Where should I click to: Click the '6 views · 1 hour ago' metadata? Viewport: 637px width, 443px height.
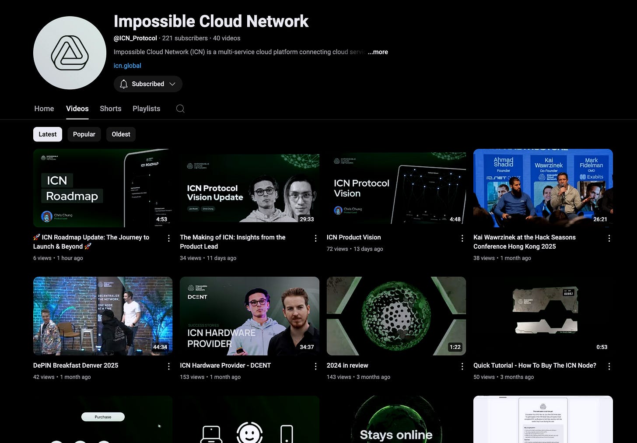[58, 258]
